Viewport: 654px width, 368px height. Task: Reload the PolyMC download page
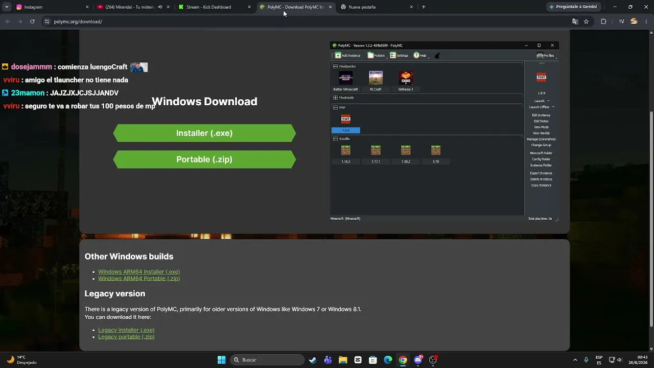point(32,21)
